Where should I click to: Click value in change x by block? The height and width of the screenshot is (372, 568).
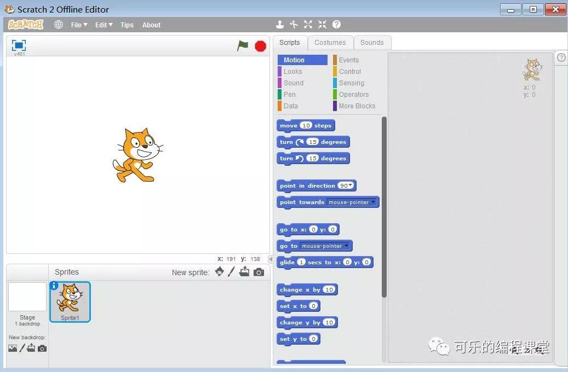coord(329,289)
